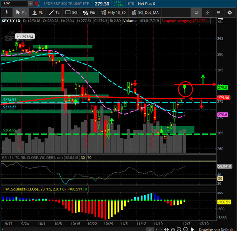The width and height of the screenshot is (237, 231).
Task: Open the SPY 5 Y 1D timeframe selector
Action: click(11, 21)
